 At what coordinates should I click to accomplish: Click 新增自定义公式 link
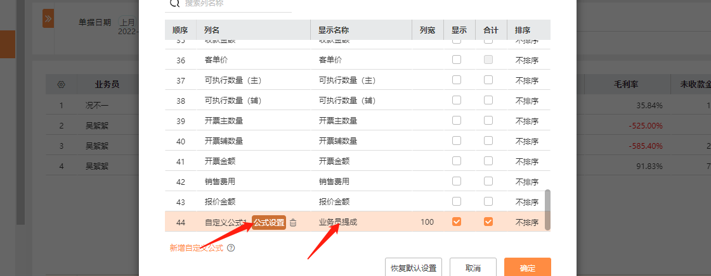tap(196, 248)
